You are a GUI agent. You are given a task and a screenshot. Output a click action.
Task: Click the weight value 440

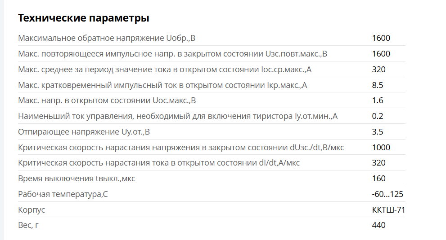(378, 225)
